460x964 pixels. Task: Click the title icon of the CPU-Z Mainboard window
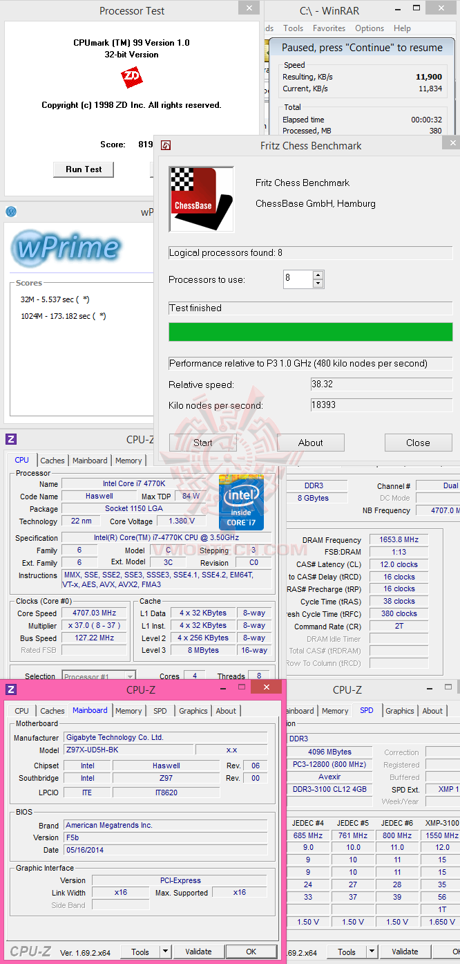coord(10,689)
